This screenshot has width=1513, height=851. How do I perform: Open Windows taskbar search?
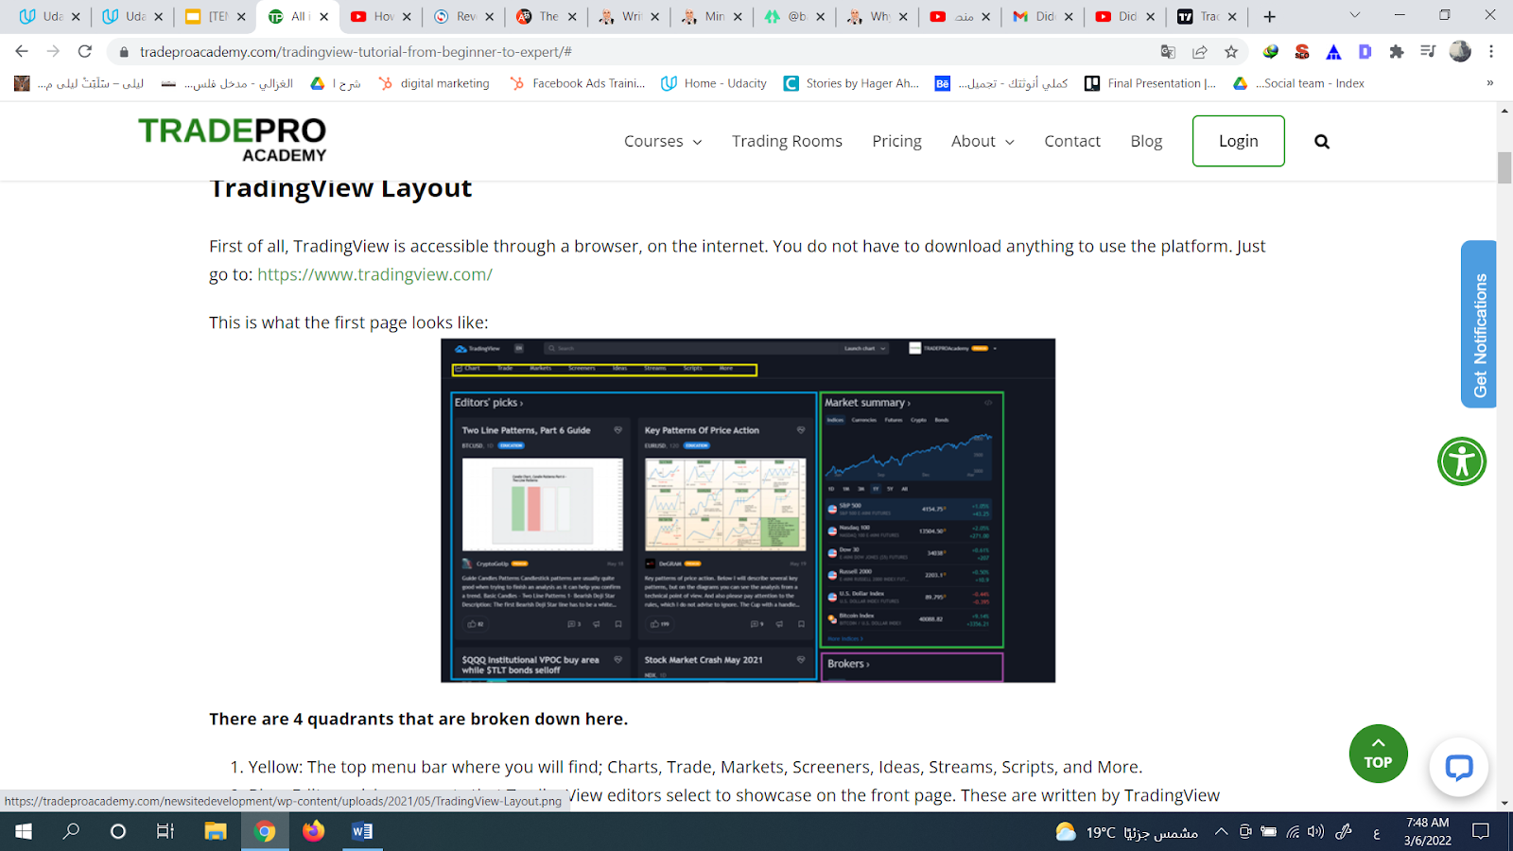71,831
